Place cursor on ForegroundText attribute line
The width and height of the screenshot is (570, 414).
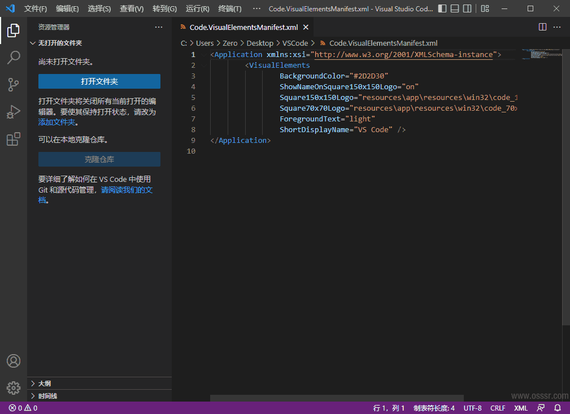327,119
